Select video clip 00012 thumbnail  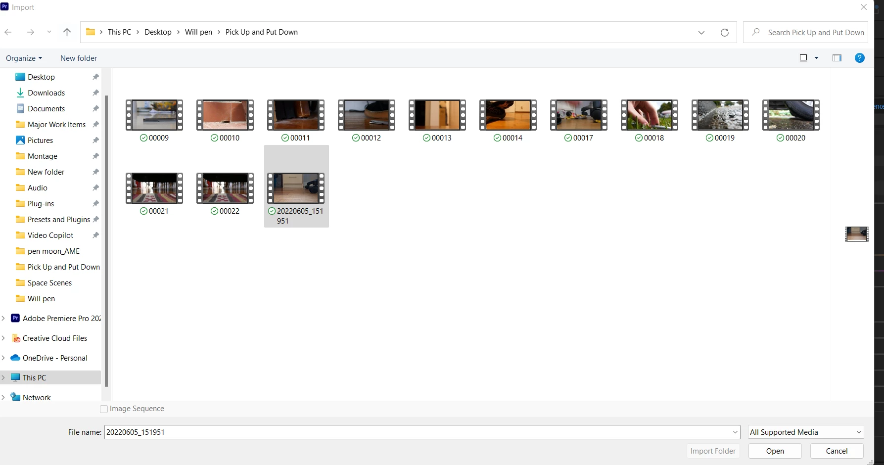[367, 115]
